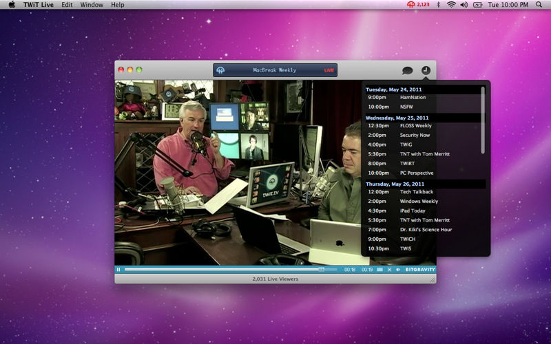Open the Help menu
This screenshot has height=344, width=551.
click(118, 5)
